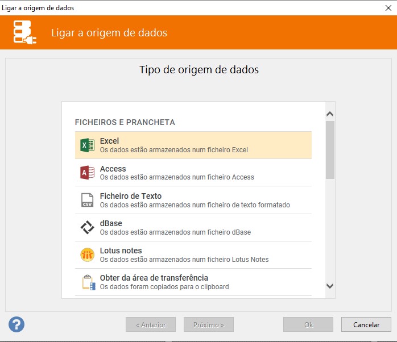Choose 'Obter da área de transferência' entry text
This screenshot has height=342, width=397.
(x=154, y=278)
